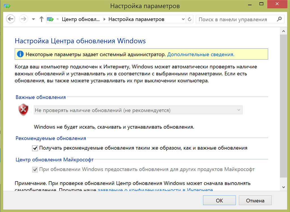Image resolution: width=290 pixels, height=212 pixels.
Task: Open the recent locations dropdown arrow
Action: tap(33, 19)
